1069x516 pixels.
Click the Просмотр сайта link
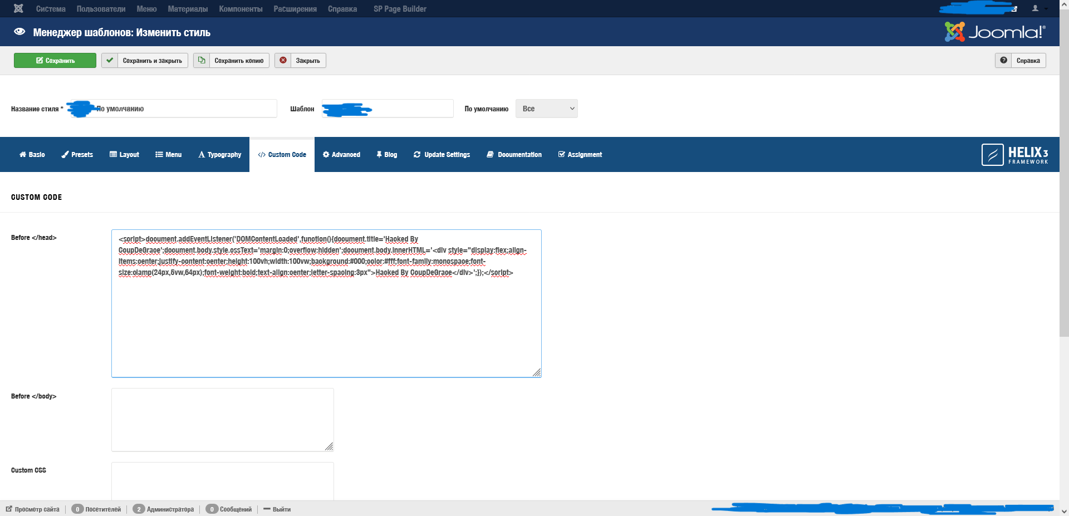coord(33,509)
